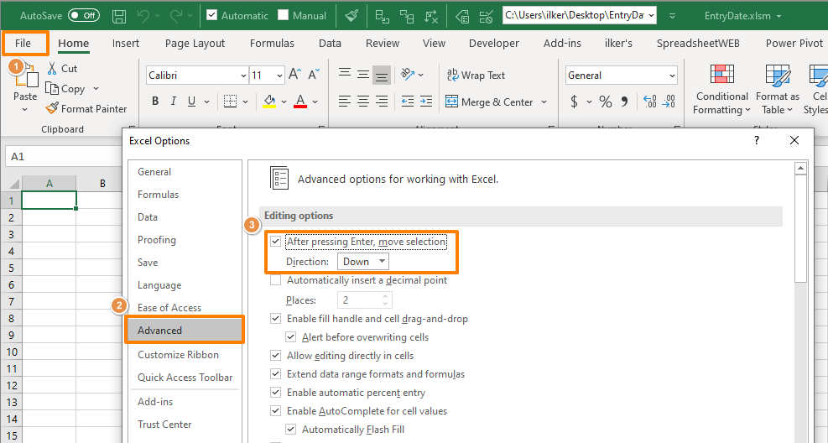Viewport: 828px width, 443px height.
Task: Enable Automatically insert a decimal point
Action: (x=276, y=280)
